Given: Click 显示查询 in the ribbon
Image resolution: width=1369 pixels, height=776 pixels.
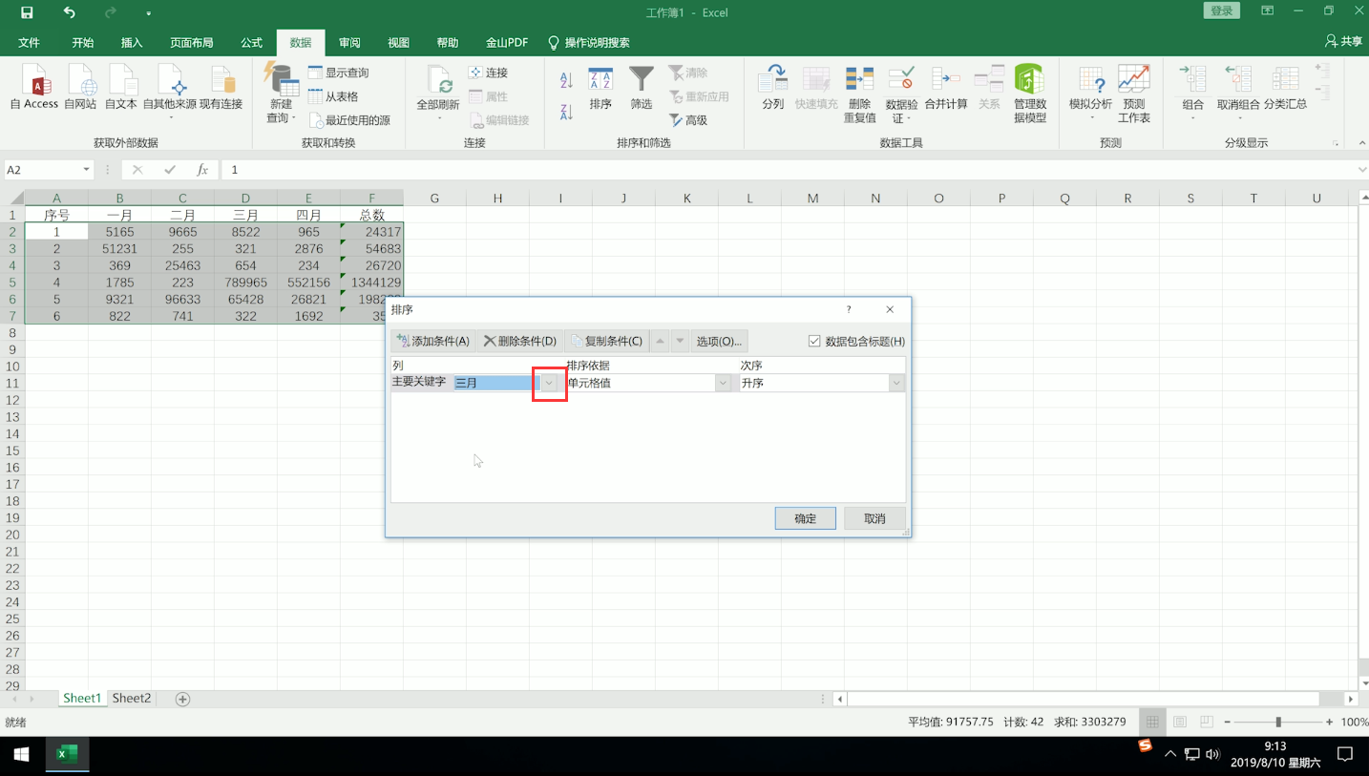Looking at the screenshot, I should (x=338, y=73).
